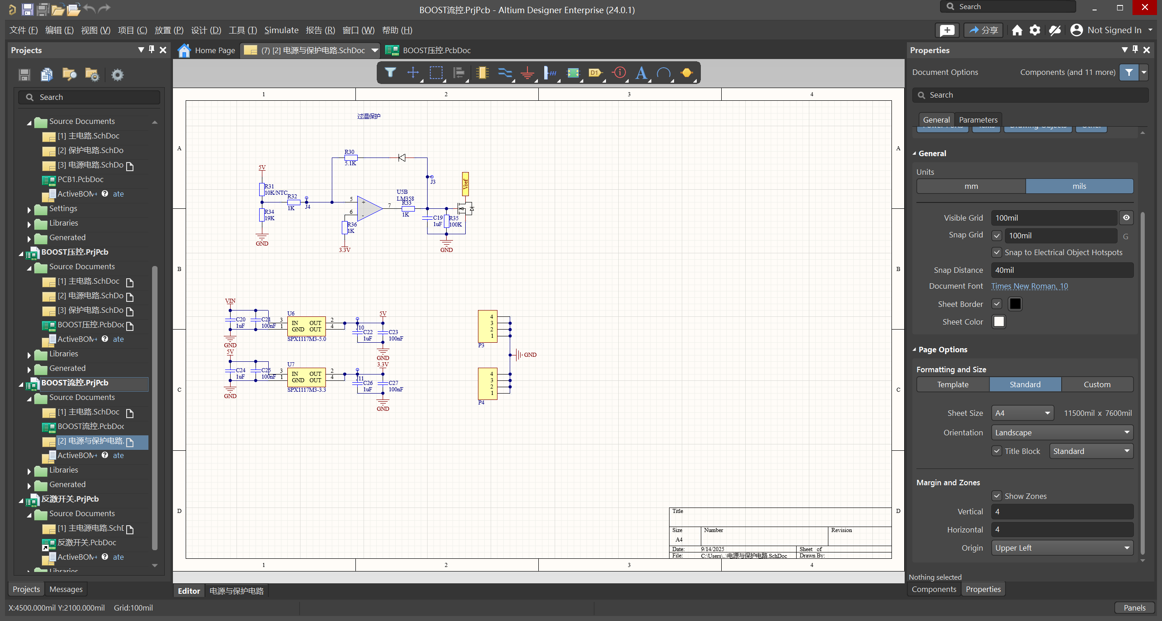Switch to the Messages panel tab

coord(66,589)
